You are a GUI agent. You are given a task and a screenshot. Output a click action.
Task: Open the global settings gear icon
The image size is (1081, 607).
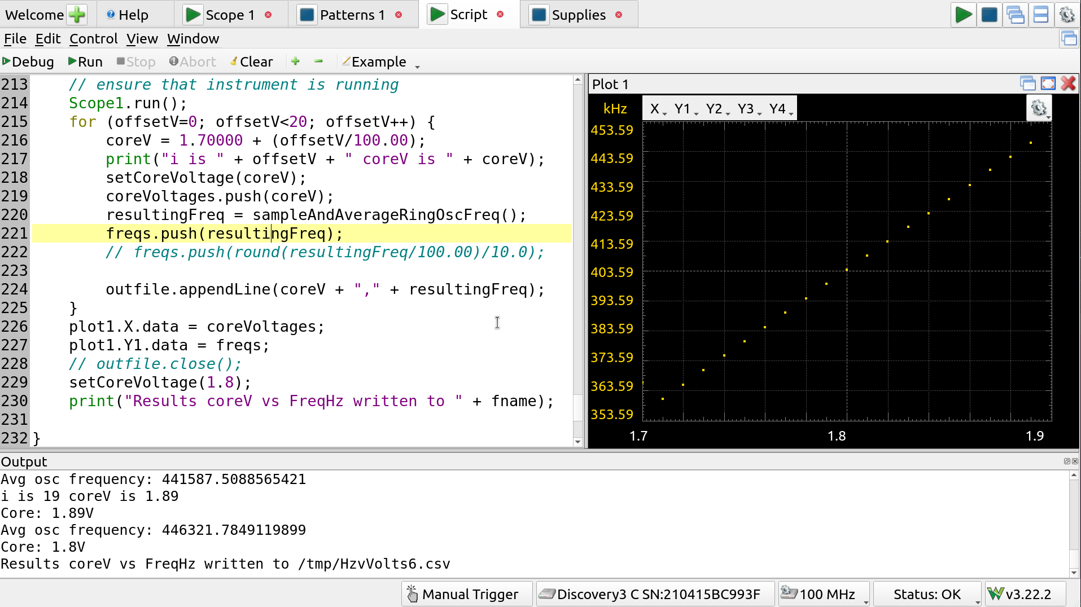[1067, 15]
